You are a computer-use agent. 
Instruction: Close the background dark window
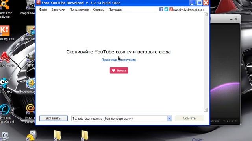[x=236, y=18]
